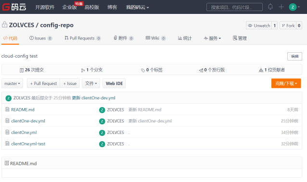Switch to the 附件 tab
The width and height of the screenshot is (307, 182).
pyautogui.click(x=124, y=38)
